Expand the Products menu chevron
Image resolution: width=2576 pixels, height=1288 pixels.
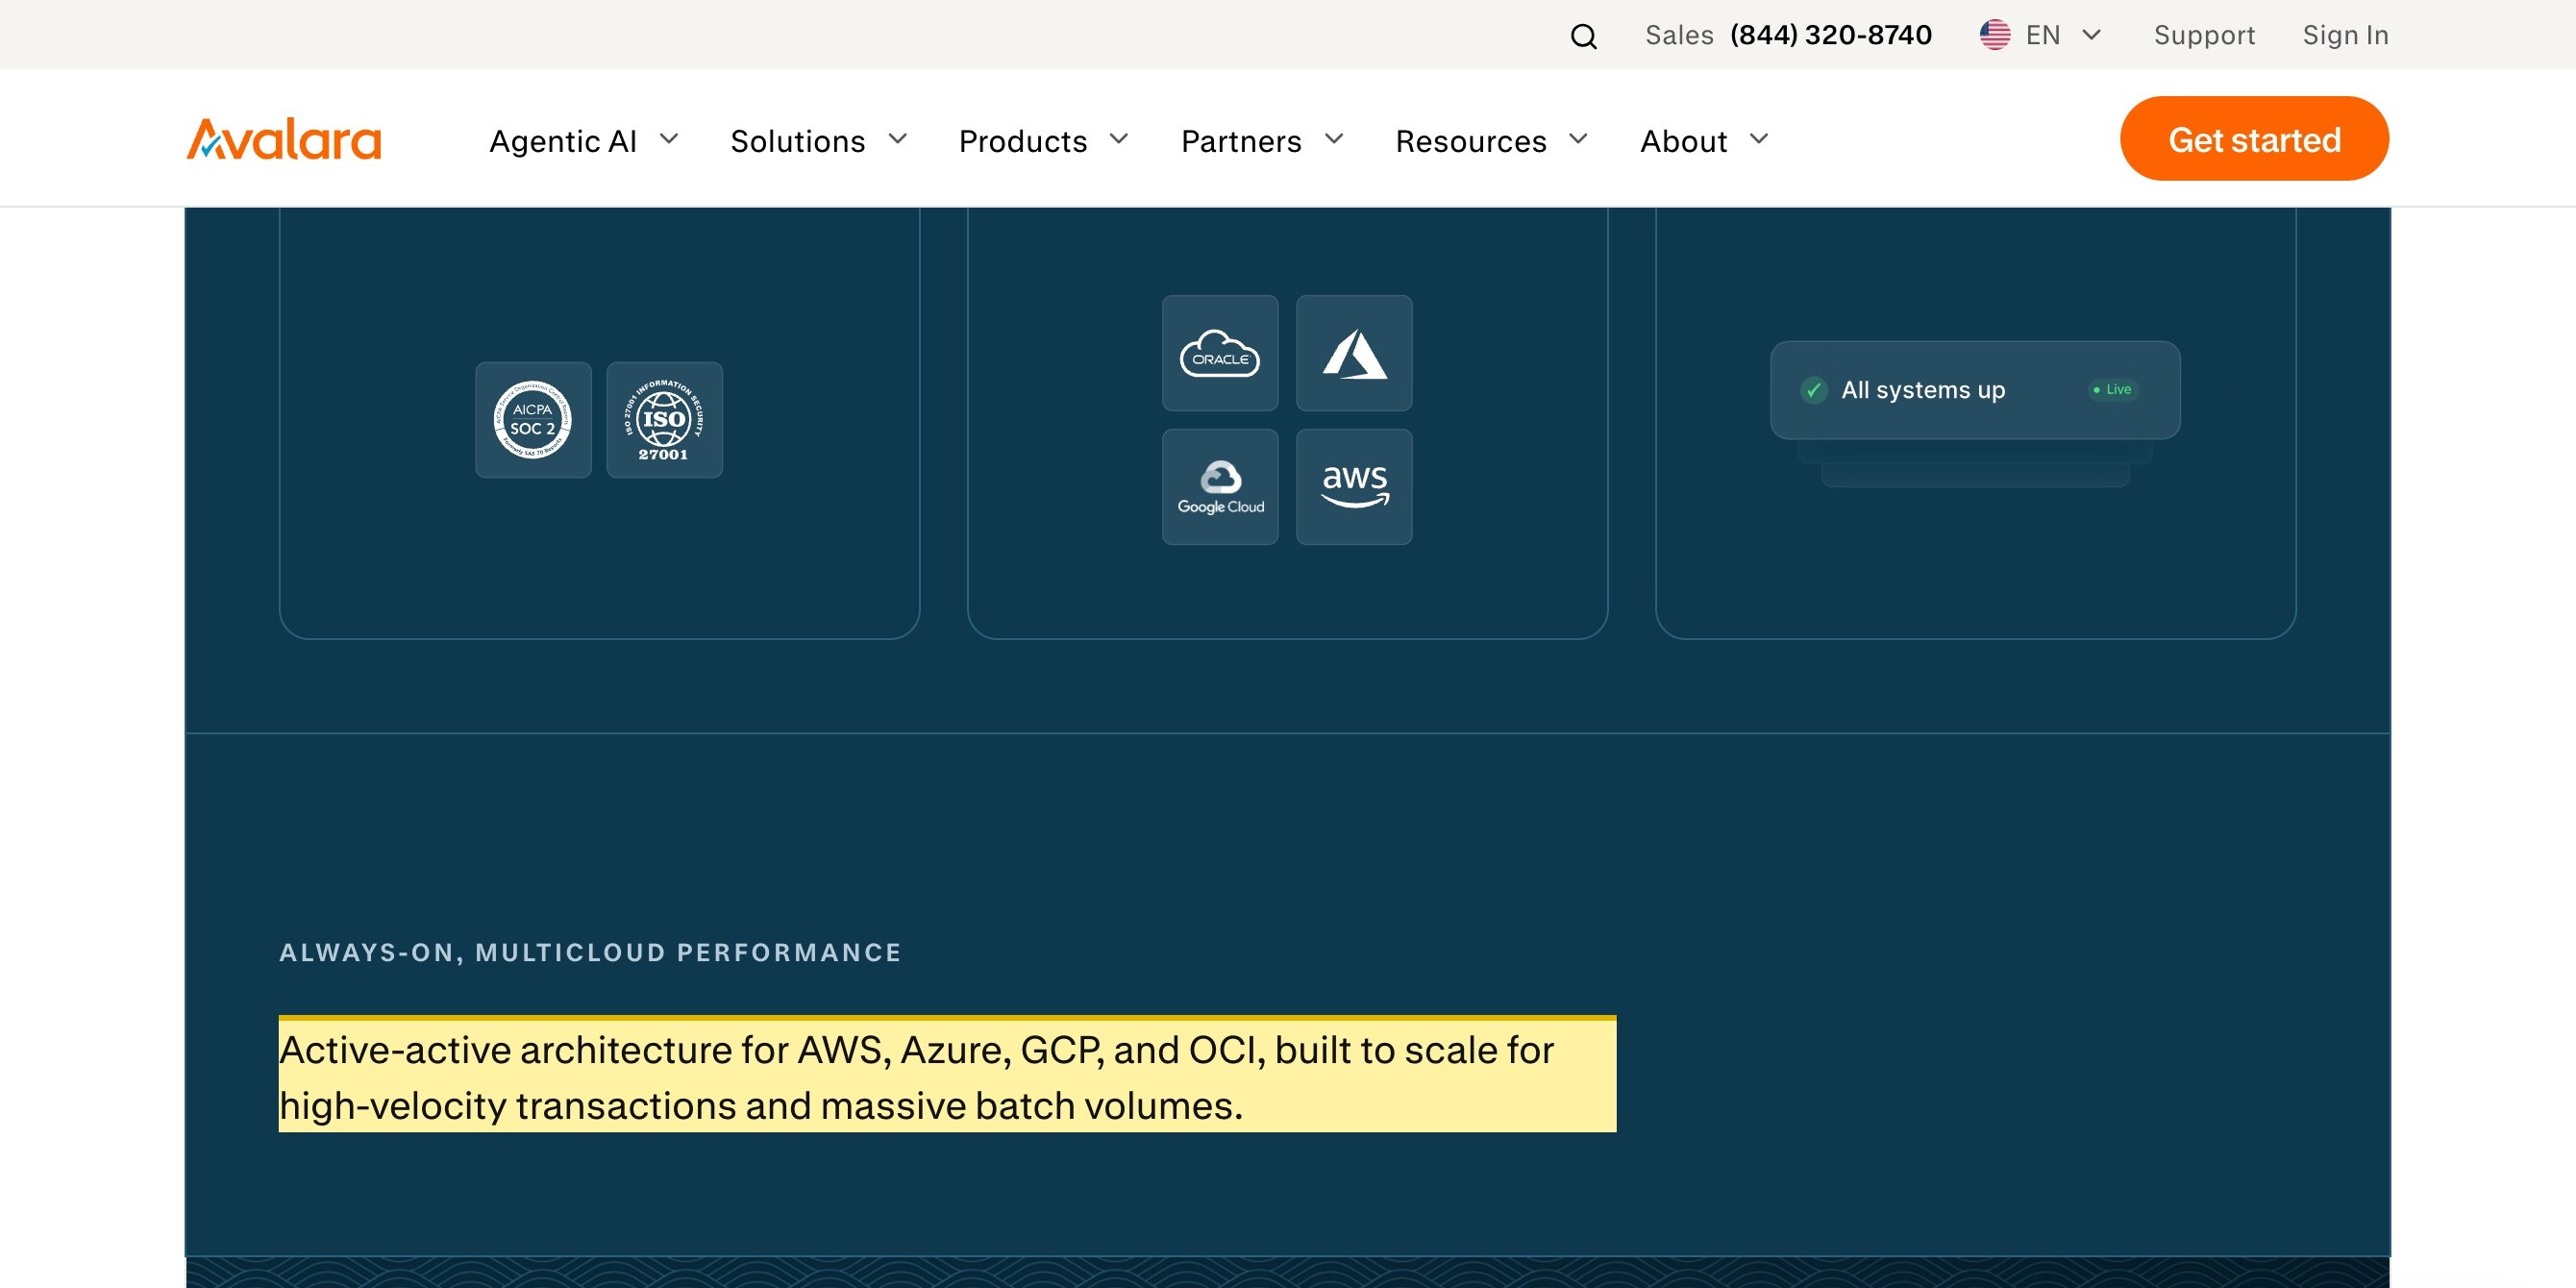[x=1119, y=139]
